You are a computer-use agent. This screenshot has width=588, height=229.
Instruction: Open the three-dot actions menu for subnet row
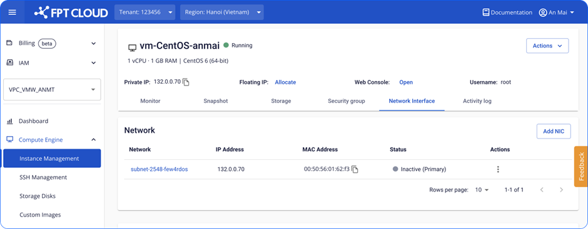[x=498, y=169]
